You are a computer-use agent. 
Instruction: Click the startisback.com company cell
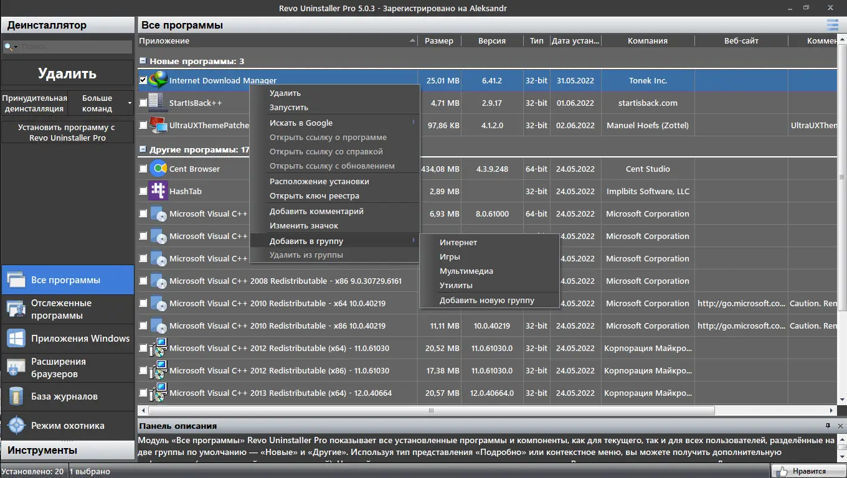point(648,103)
